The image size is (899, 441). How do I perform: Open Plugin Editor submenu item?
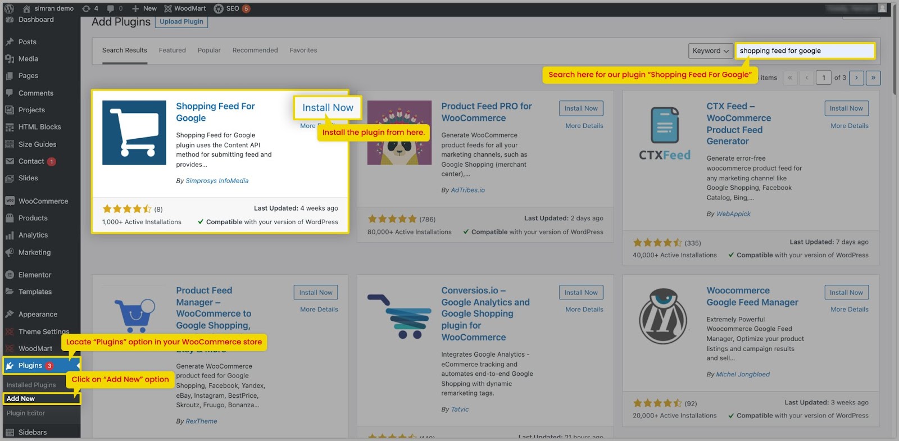tap(26, 413)
